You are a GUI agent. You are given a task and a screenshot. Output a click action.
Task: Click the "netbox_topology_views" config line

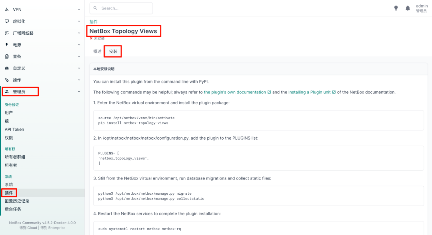(124, 158)
